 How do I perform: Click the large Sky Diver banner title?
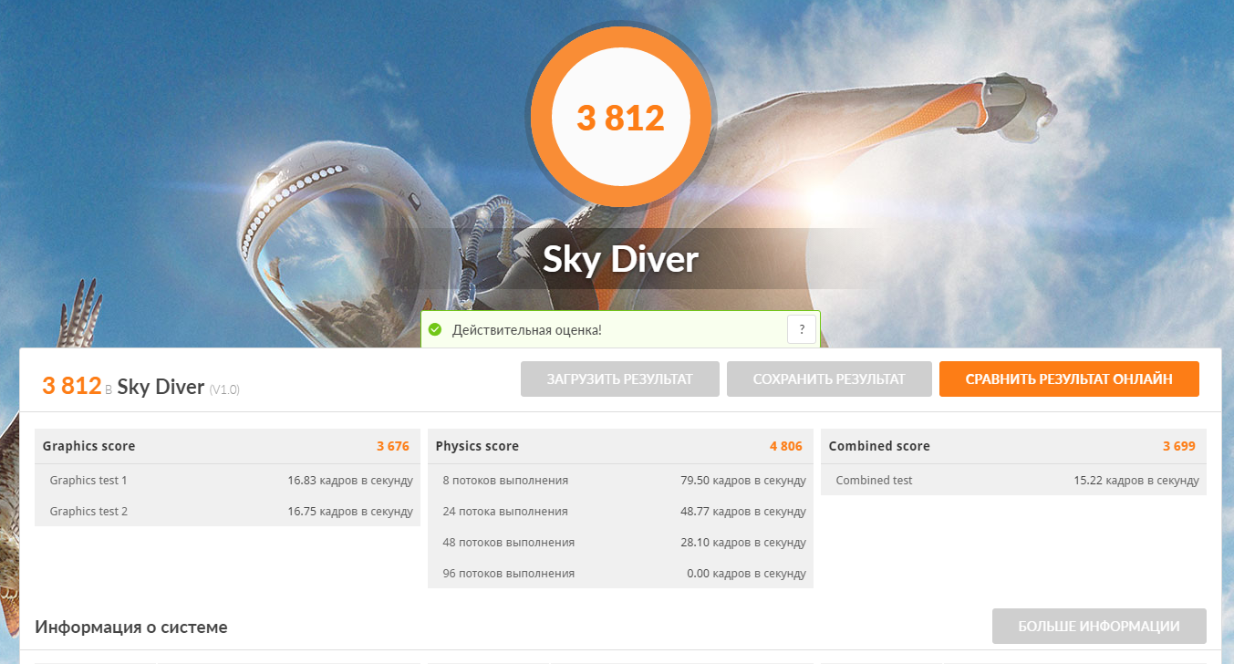tap(620, 260)
